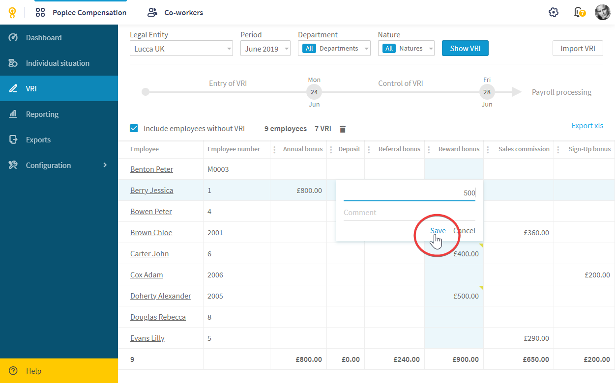Open Cox Adam employee link

point(146,275)
